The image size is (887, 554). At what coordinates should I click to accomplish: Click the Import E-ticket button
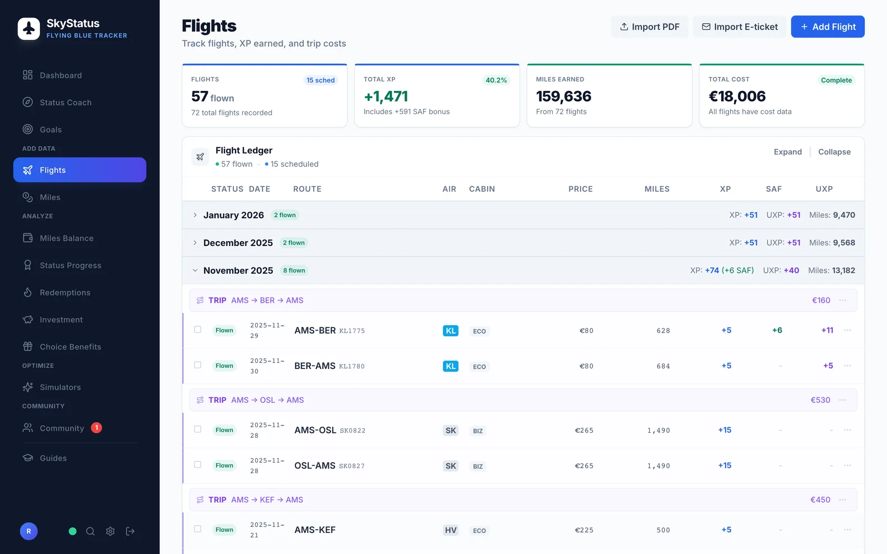740,27
